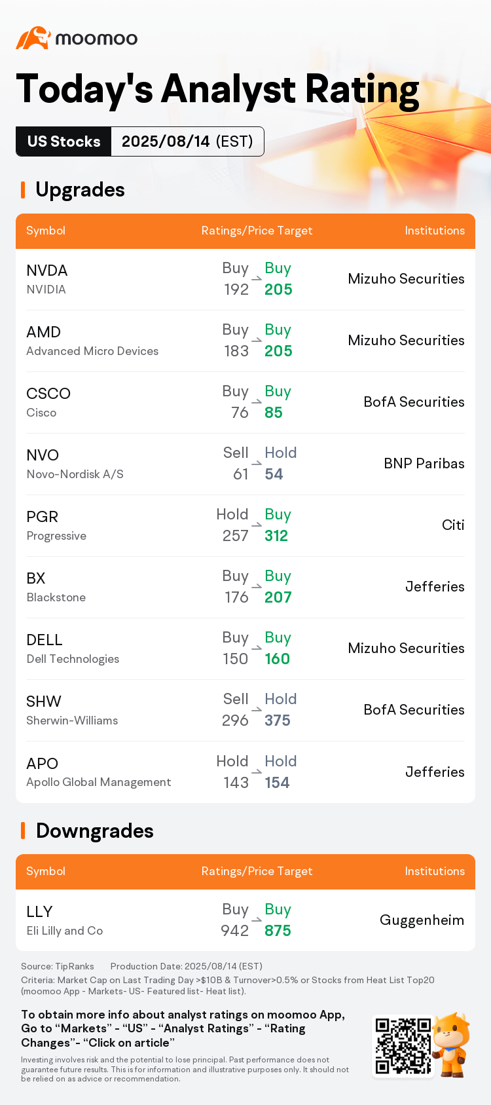The image size is (491, 1105).
Task: Click the orange bar beside Downgrades heading
Action: click(x=23, y=831)
